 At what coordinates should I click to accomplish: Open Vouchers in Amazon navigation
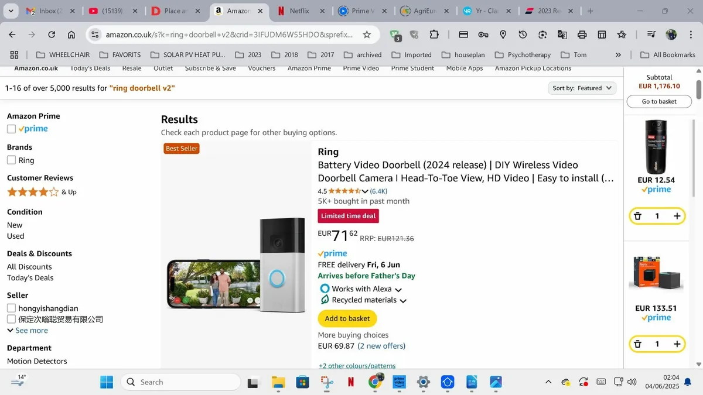pyautogui.click(x=262, y=68)
